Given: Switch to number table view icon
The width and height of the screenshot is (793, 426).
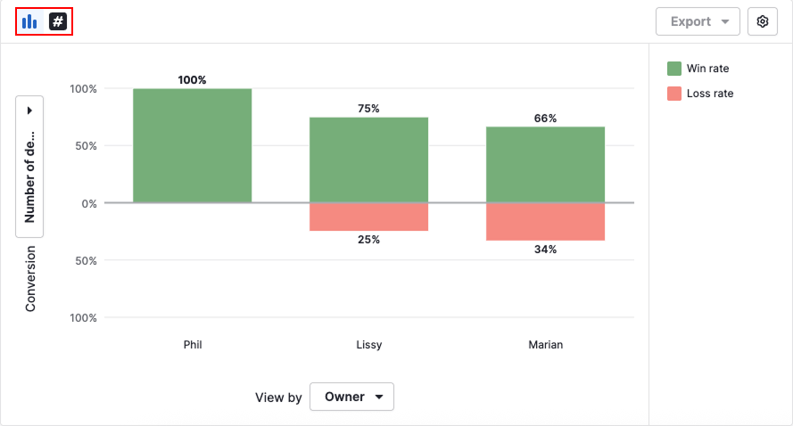Looking at the screenshot, I should pos(58,21).
